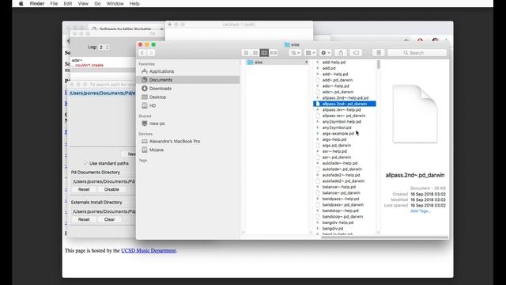Open the Help menu
This screenshot has width=506, height=285.
click(x=134, y=3)
